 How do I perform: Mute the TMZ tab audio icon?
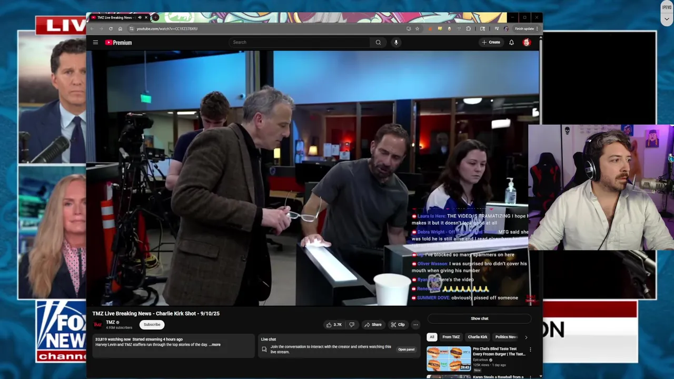click(140, 17)
